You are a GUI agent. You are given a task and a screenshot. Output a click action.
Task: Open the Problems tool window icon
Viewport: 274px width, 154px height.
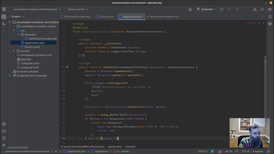coord(4,138)
